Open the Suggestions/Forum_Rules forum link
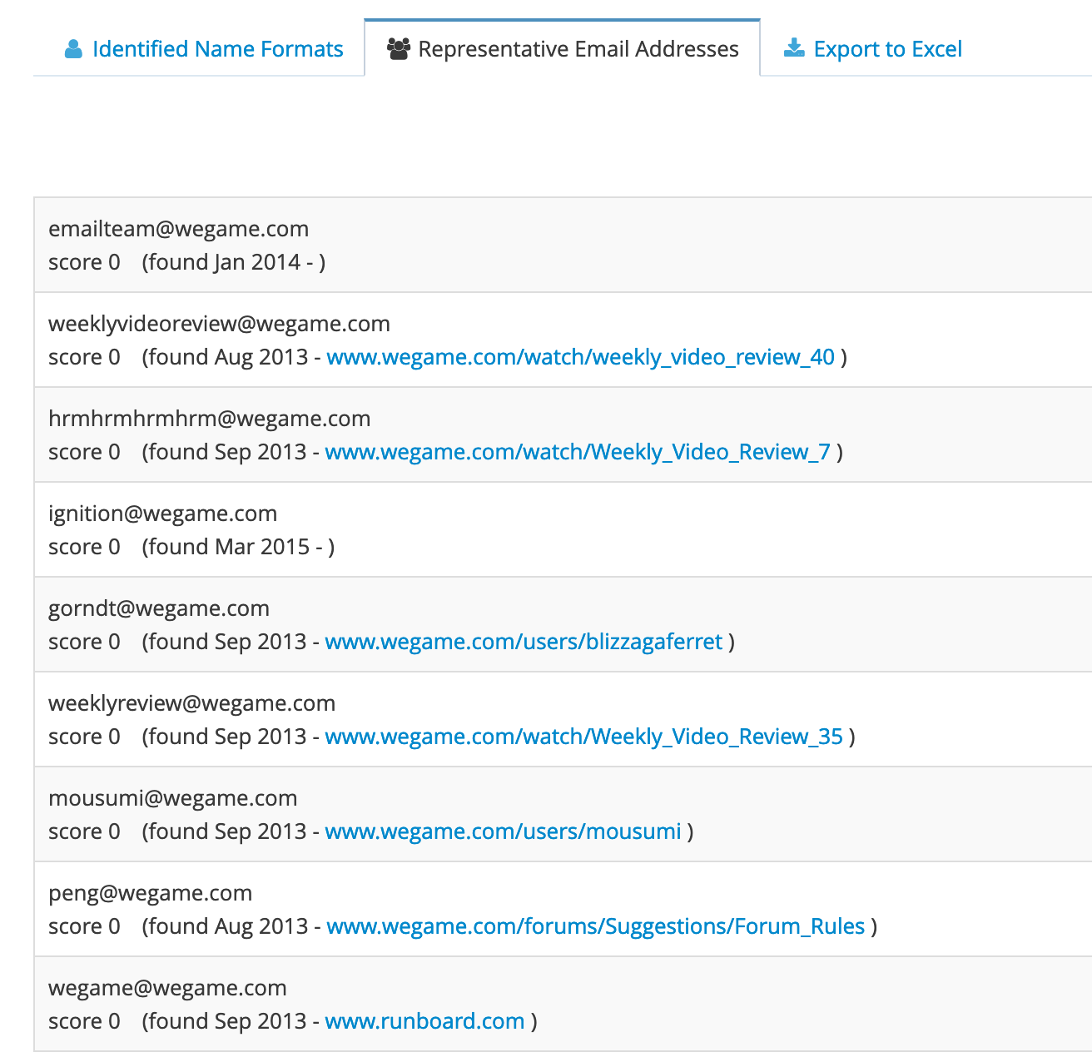Image resolution: width=1092 pixels, height=1062 pixels. [596, 926]
